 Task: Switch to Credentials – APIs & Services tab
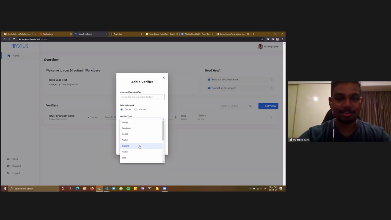(20, 34)
